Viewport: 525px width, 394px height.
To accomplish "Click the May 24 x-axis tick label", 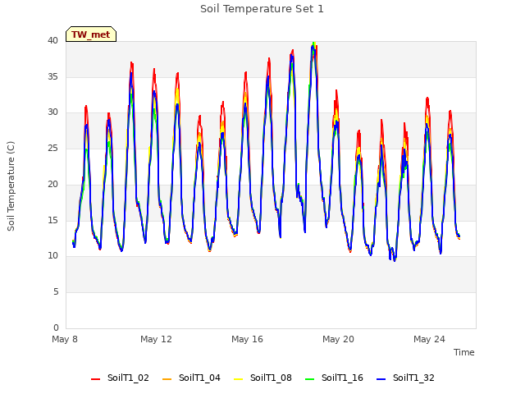I will (x=429, y=339).
